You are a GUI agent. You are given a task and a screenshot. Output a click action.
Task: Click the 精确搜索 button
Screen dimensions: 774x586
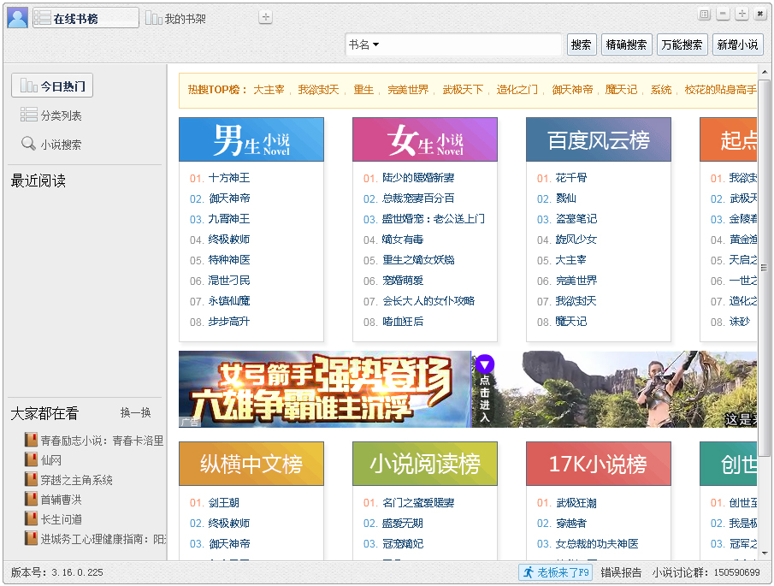[x=626, y=44]
